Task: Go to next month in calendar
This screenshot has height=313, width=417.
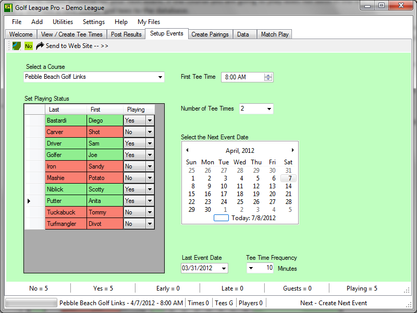Action: (292, 150)
